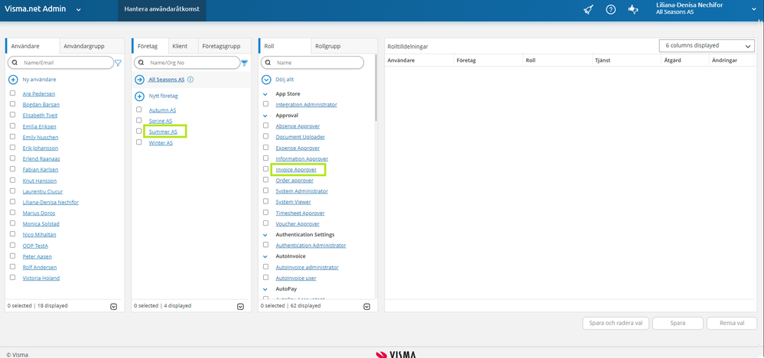Click the filter icon in the Användare panel

118,63
